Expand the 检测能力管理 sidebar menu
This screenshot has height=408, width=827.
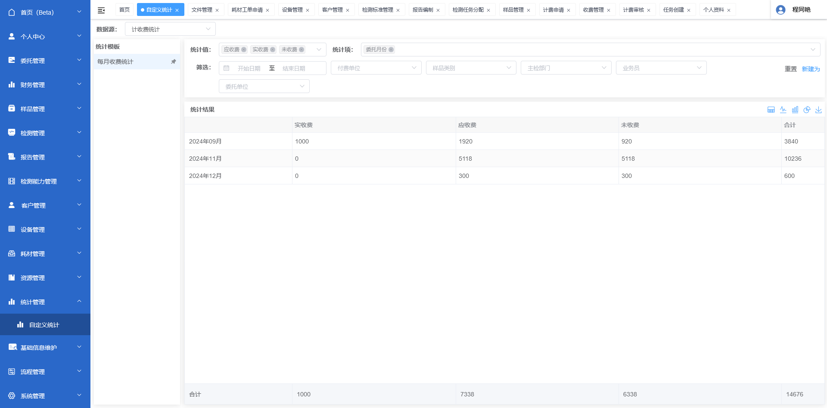tap(45, 181)
